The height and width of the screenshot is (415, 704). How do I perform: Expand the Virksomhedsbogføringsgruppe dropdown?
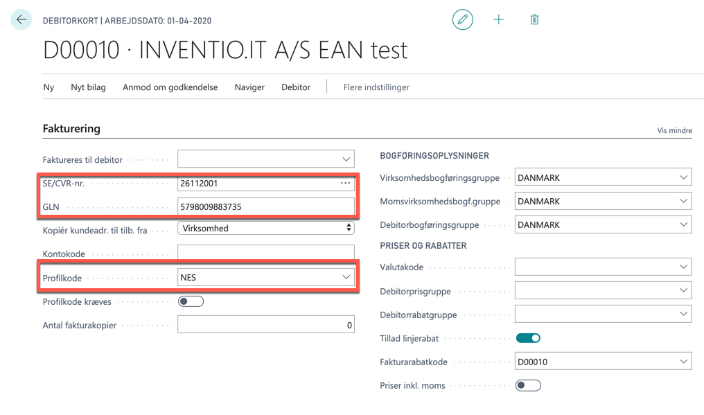(683, 177)
